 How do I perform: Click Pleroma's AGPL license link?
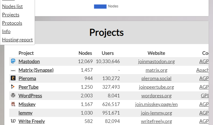point(204,79)
